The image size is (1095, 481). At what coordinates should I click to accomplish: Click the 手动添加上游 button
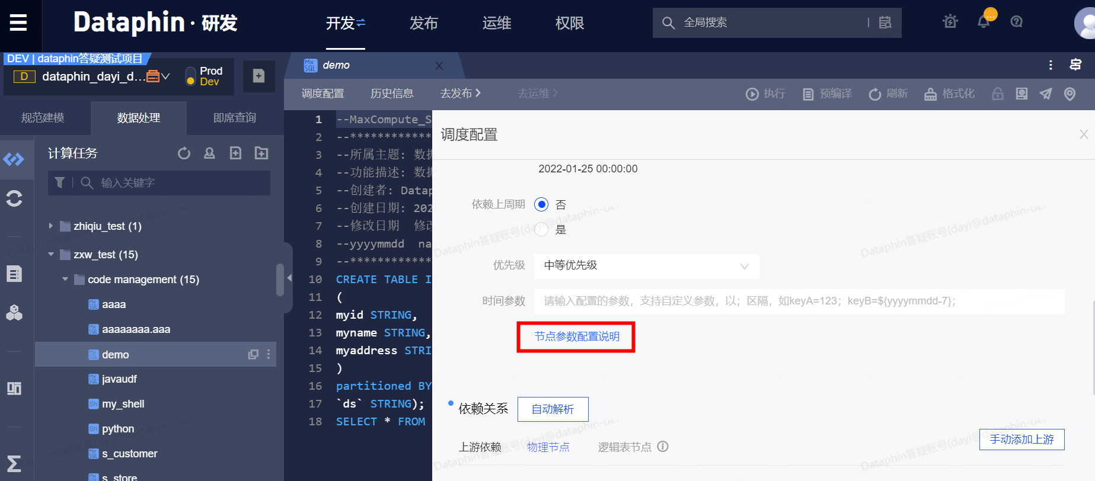click(1022, 440)
